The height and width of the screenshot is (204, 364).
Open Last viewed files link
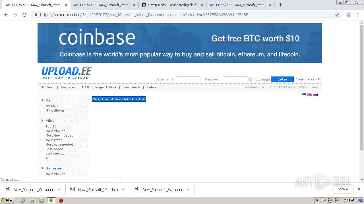55,154
